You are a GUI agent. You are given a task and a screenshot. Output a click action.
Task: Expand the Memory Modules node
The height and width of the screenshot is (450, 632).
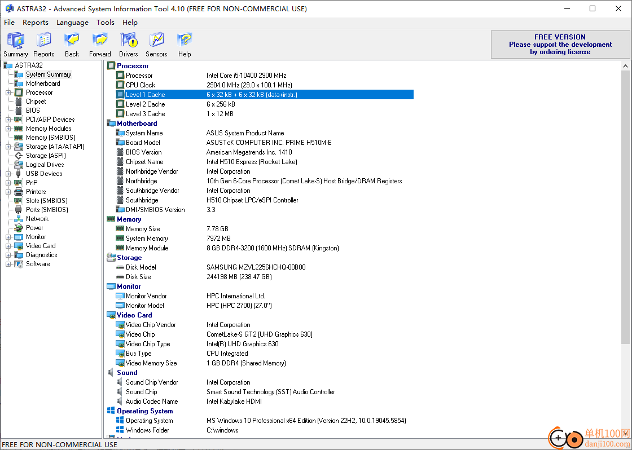(x=8, y=129)
